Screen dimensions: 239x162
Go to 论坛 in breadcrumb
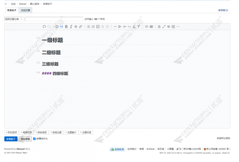[13, 4]
